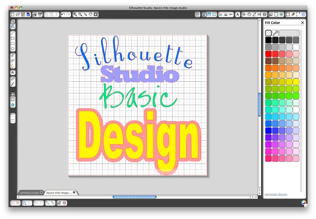Click the Undo arrow icon
Image resolution: width=316 pixels, height=219 pixels.
(63, 15)
